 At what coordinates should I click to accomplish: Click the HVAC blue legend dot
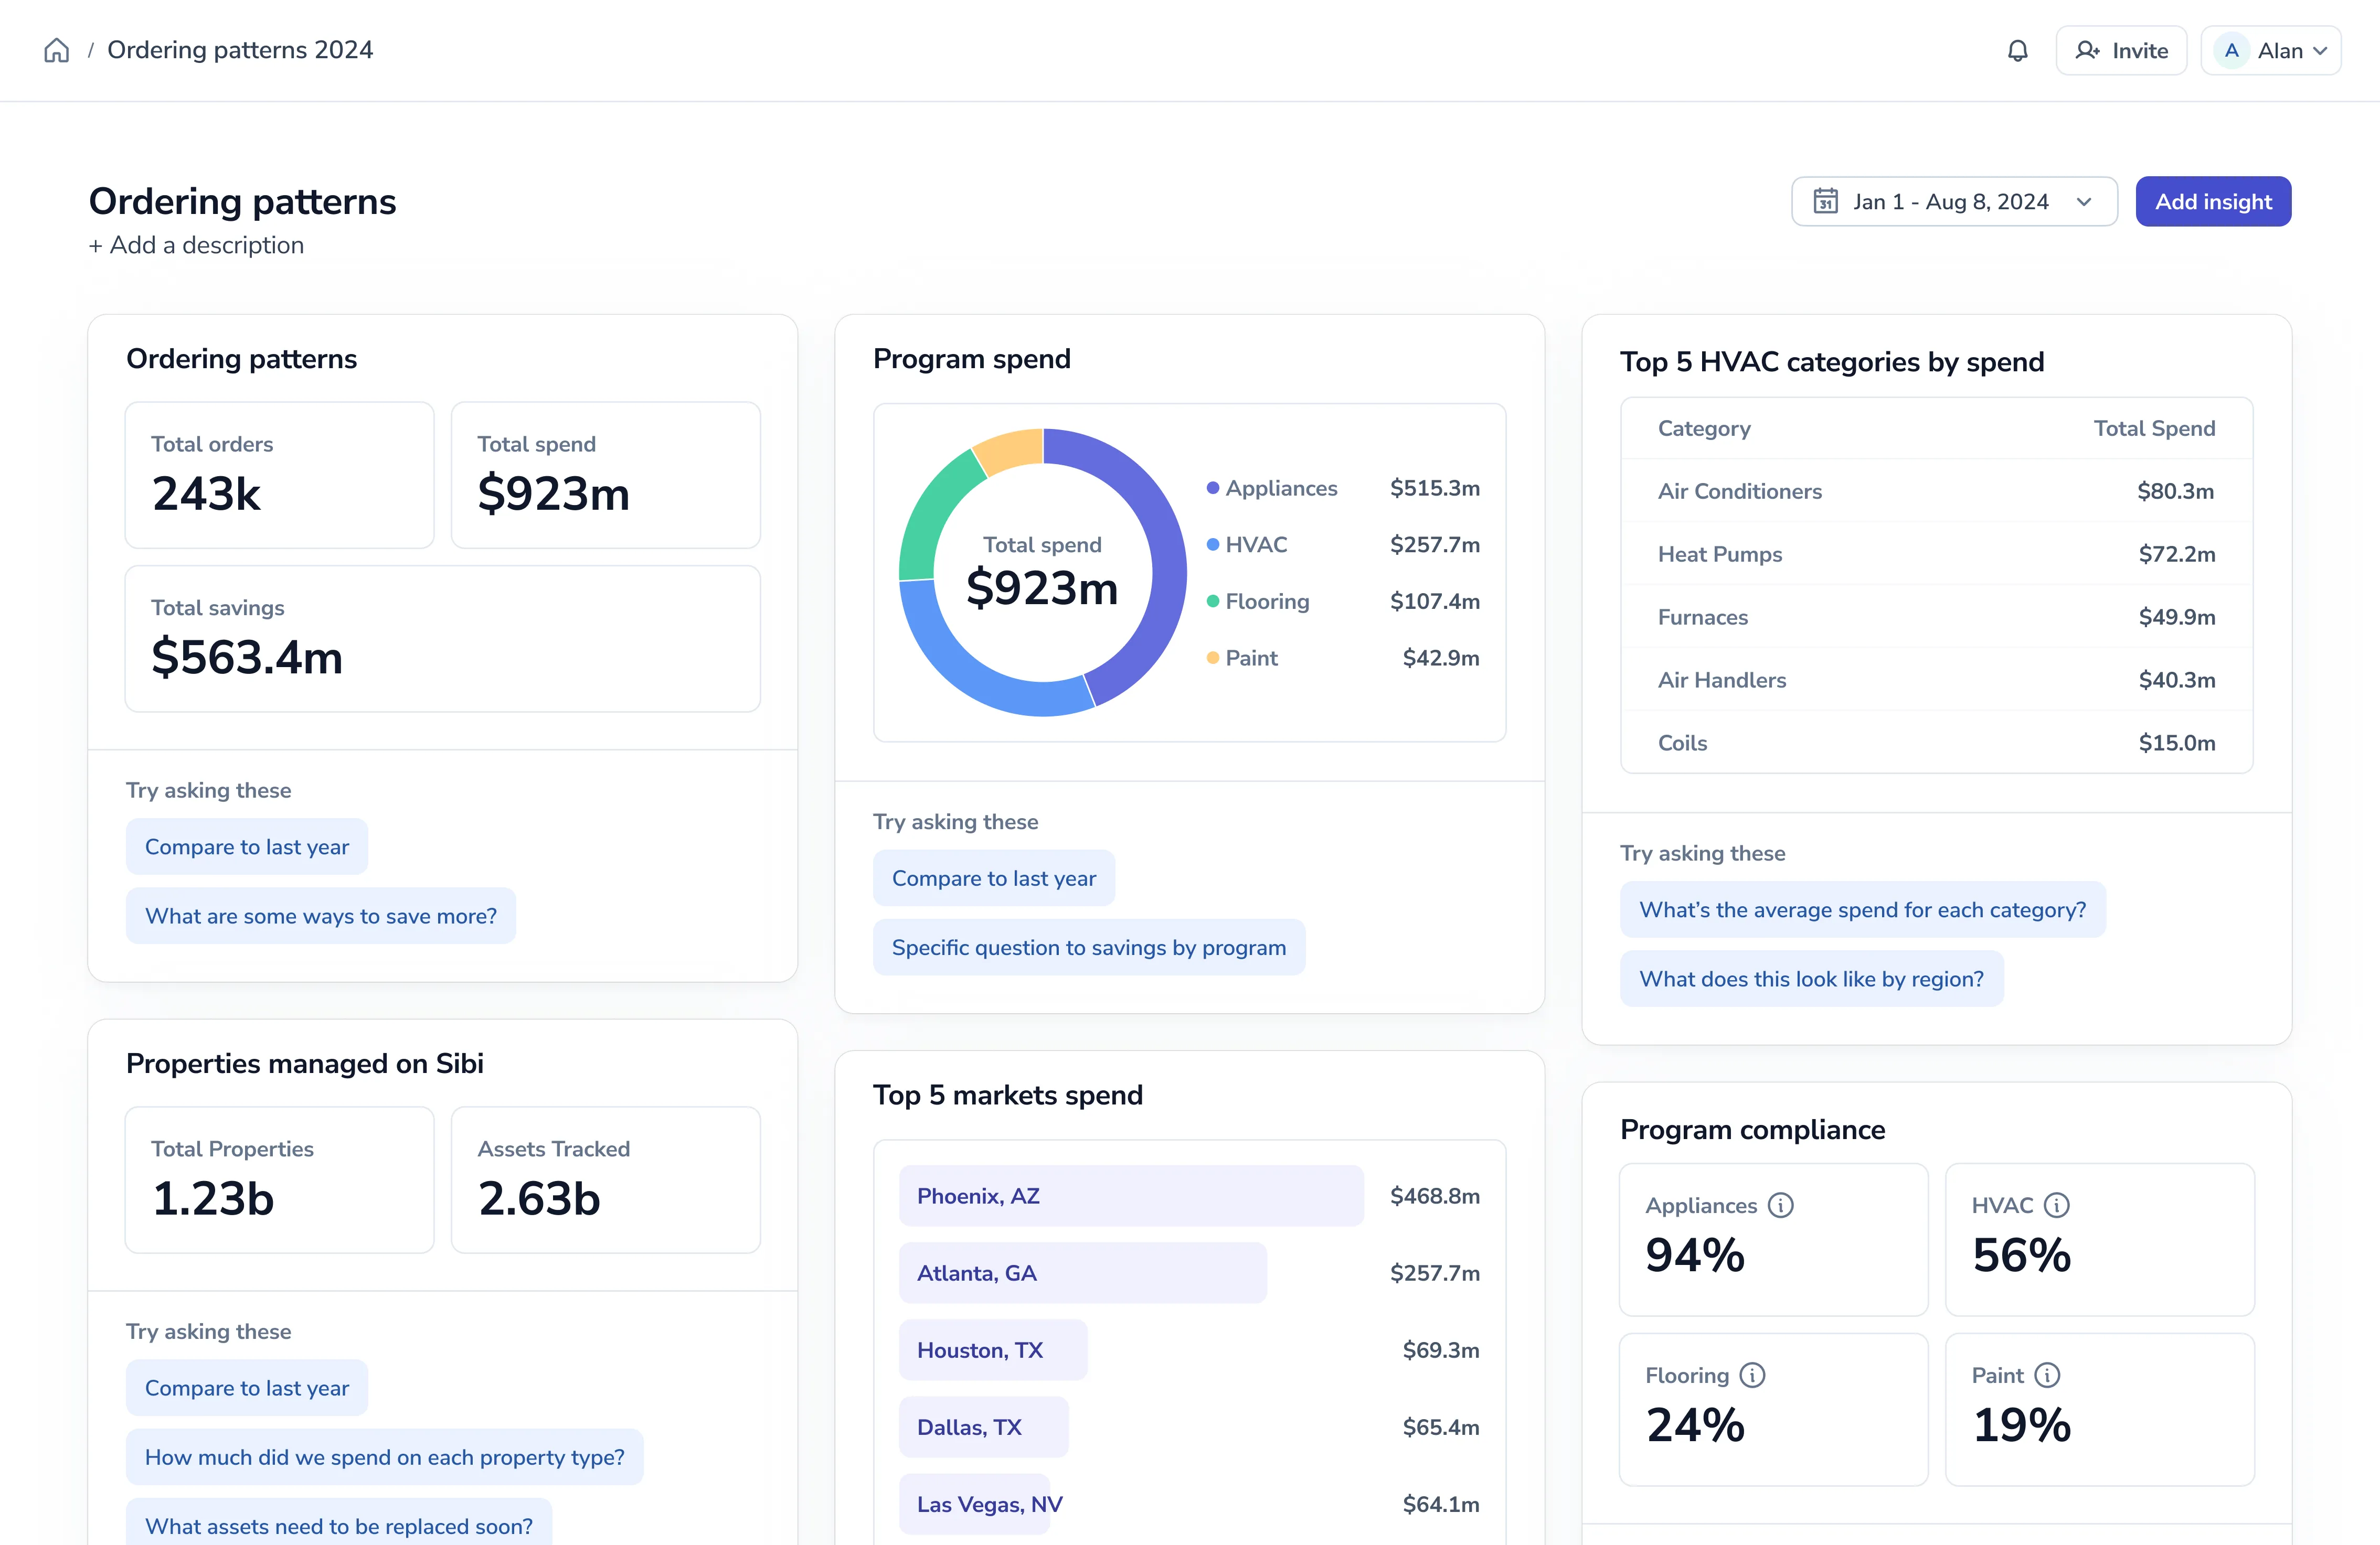pyautogui.click(x=1213, y=545)
